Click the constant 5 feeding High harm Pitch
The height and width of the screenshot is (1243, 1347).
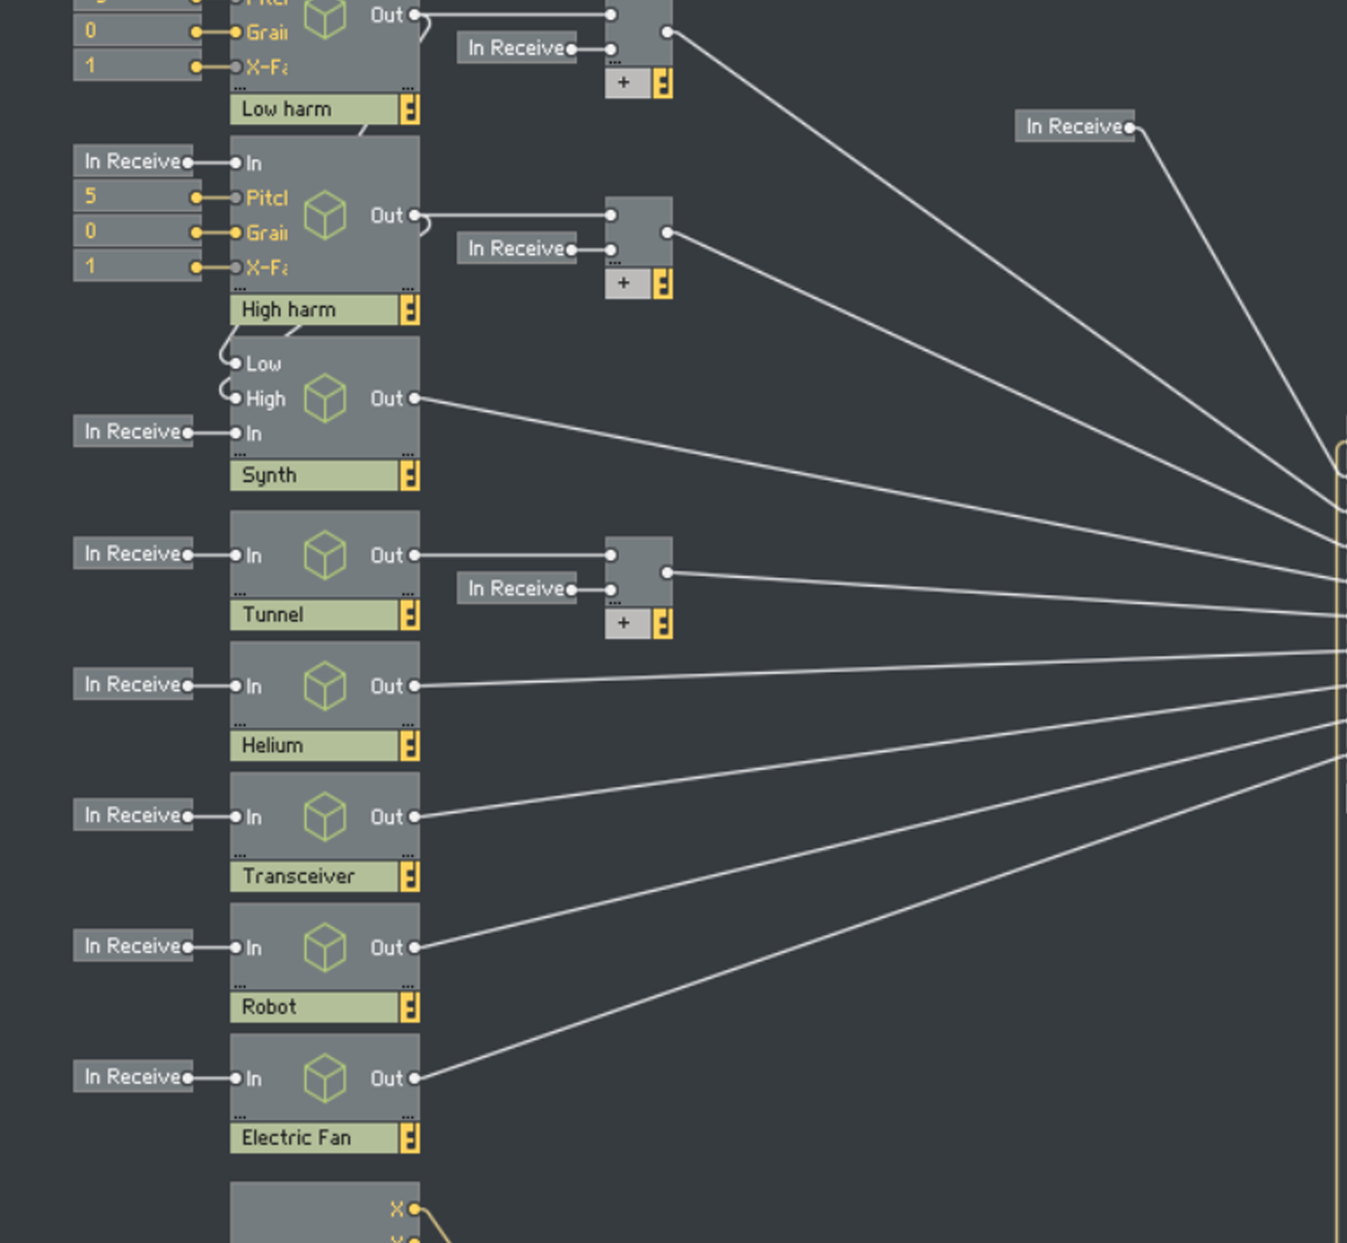pyautogui.click(x=136, y=197)
